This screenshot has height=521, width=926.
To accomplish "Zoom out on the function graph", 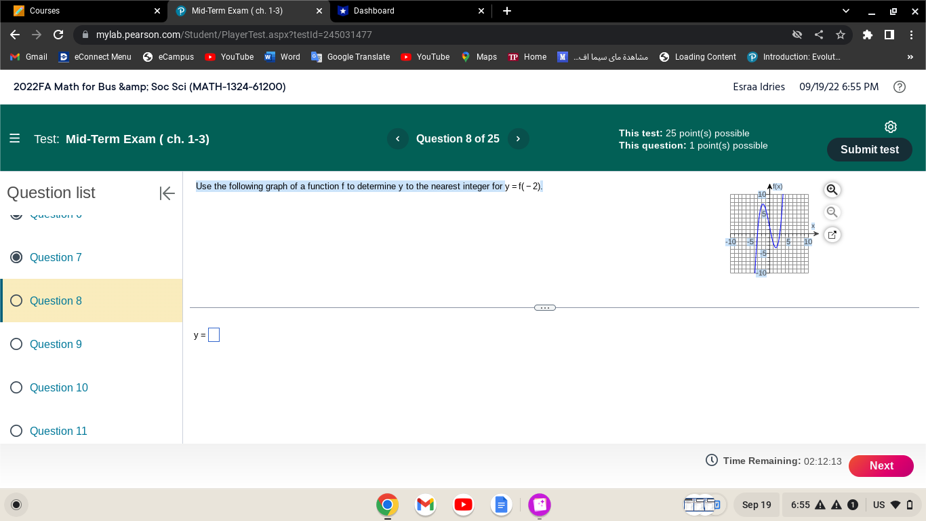I will pyautogui.click(x=832, y=212).
